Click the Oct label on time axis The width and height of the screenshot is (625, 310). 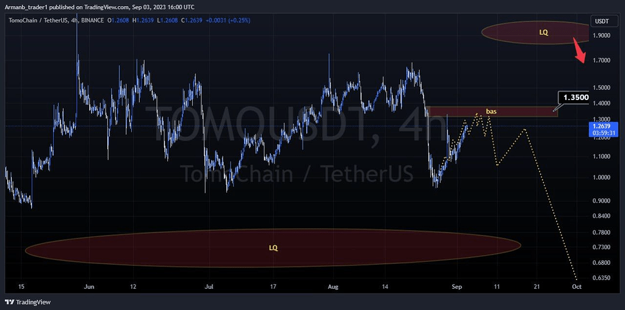point(576,286)
